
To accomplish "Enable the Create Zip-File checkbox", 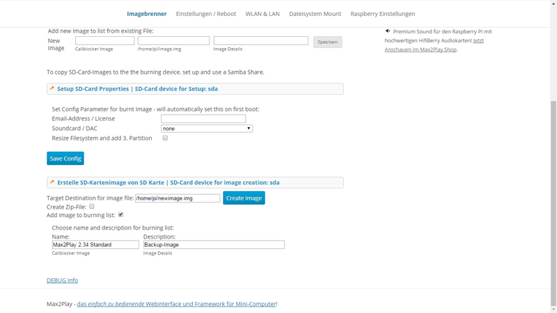I will [x=92, y=207].
